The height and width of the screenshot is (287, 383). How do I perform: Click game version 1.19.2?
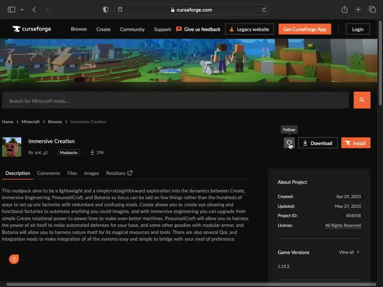point(284,266)
